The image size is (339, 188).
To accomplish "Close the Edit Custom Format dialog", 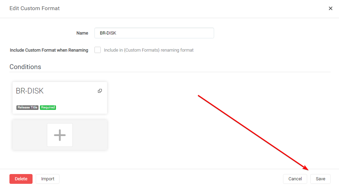I will (330, 8).
